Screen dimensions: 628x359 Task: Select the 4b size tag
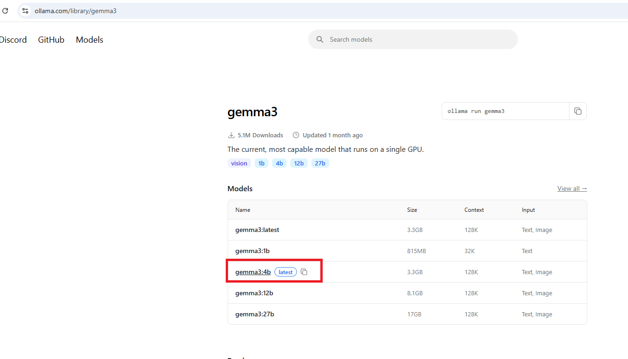tap(279, 163)
